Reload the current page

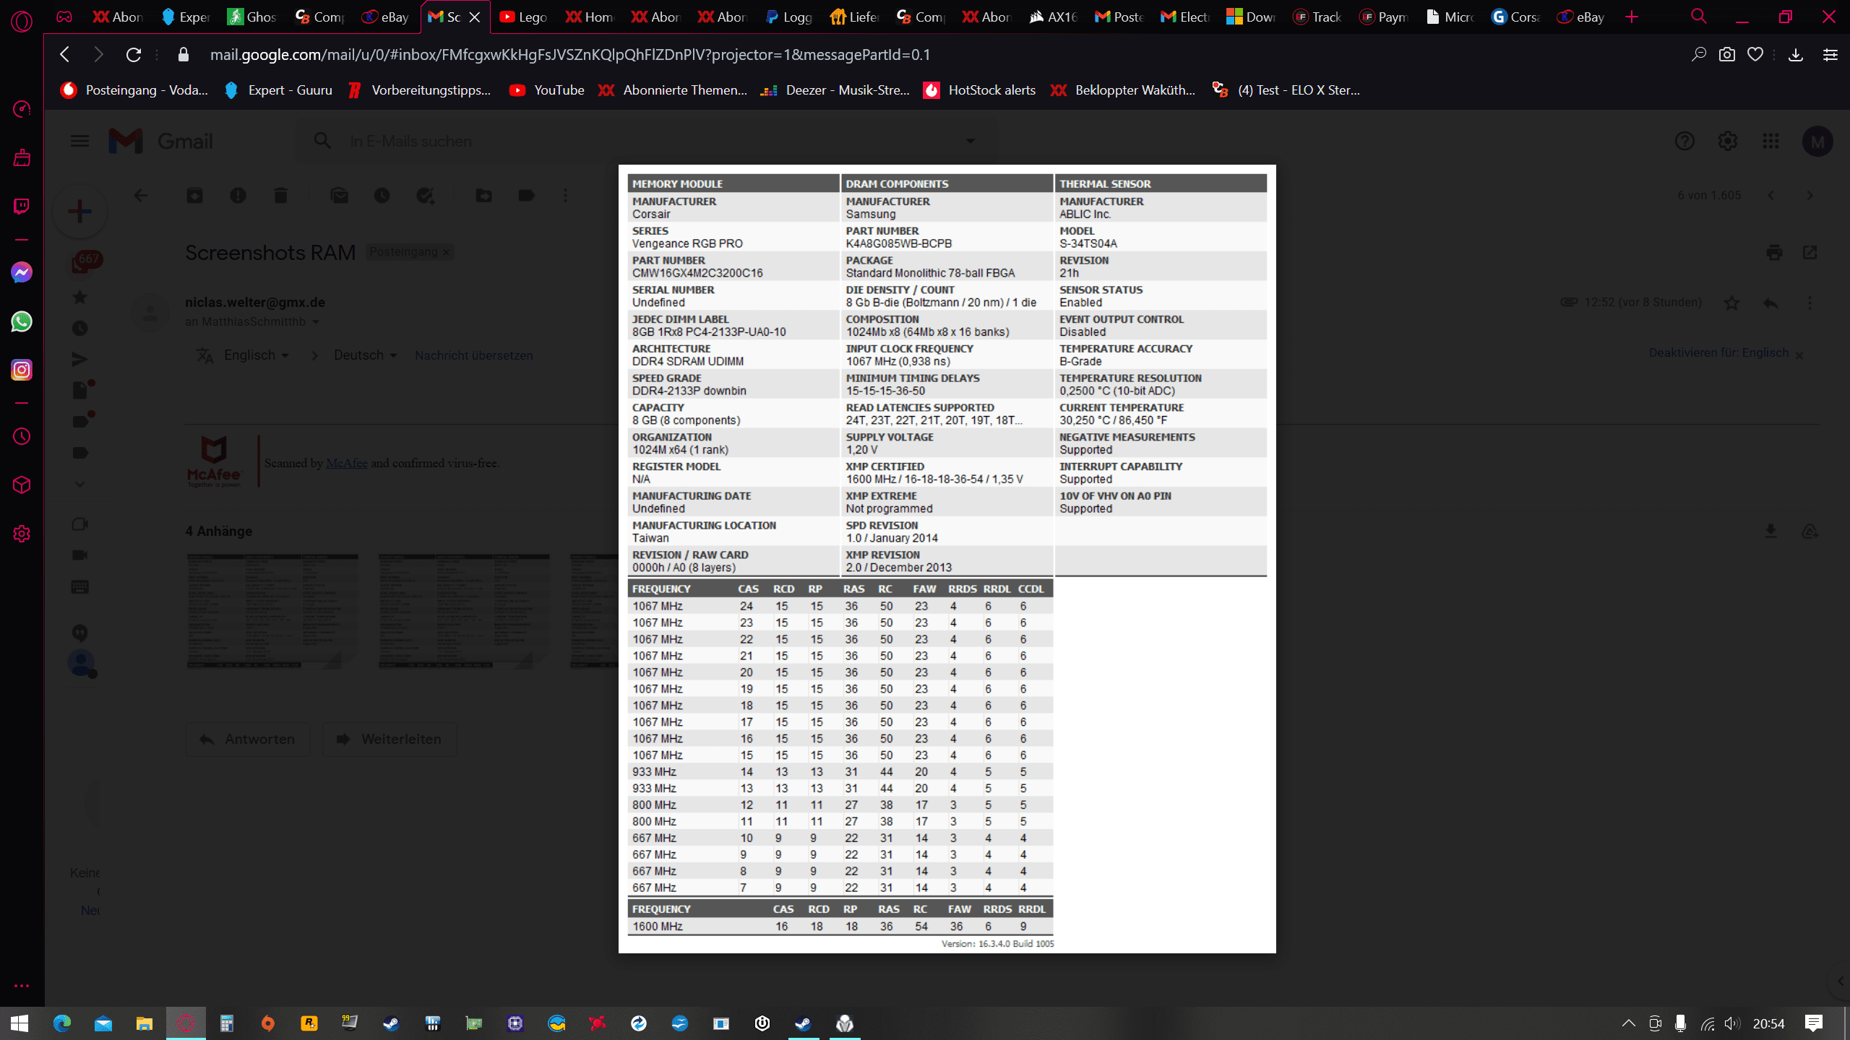tap(134, 54)
